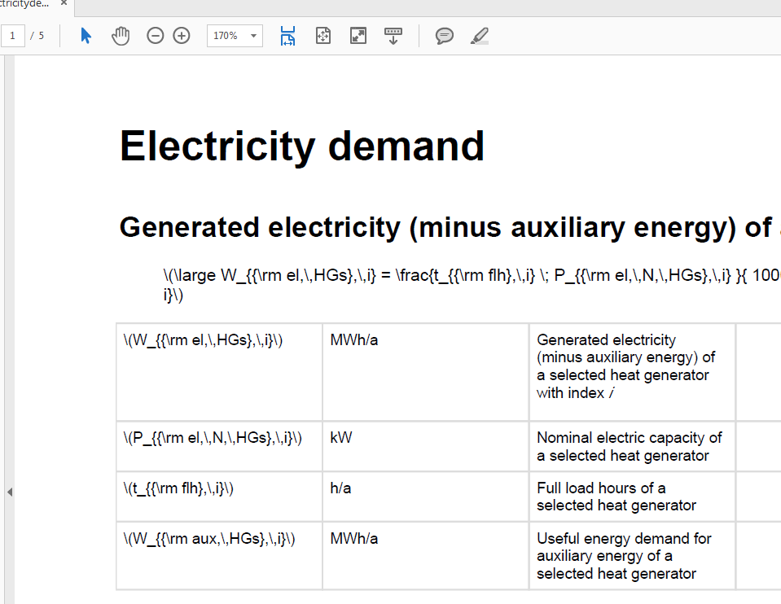This screenshot has width=781, height=604.
Task: Add a sticky note comment
Action: point(445,36)
